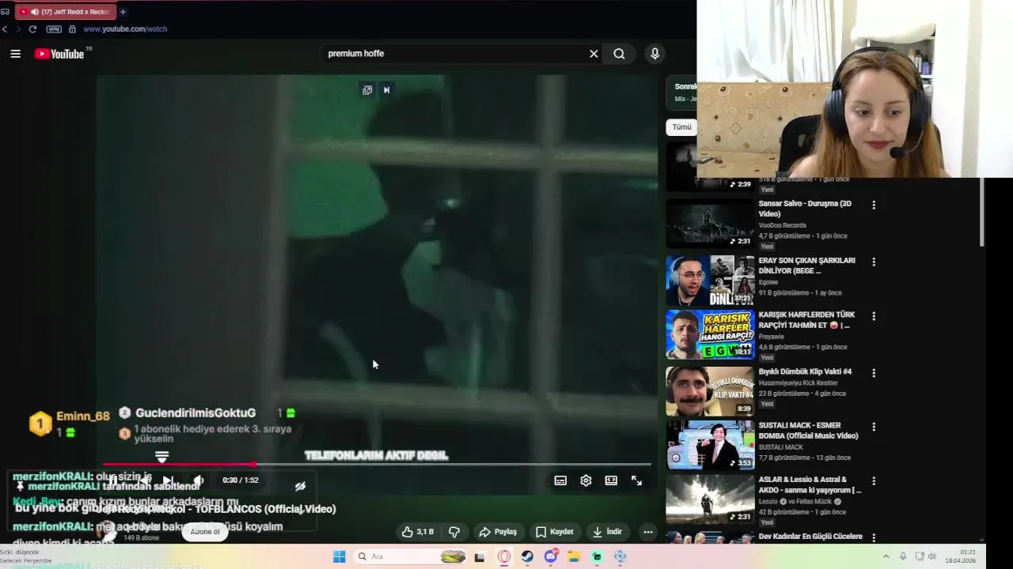Seek on the red video progress bar
Screen dimensions: 1013x569
(377, 465)
